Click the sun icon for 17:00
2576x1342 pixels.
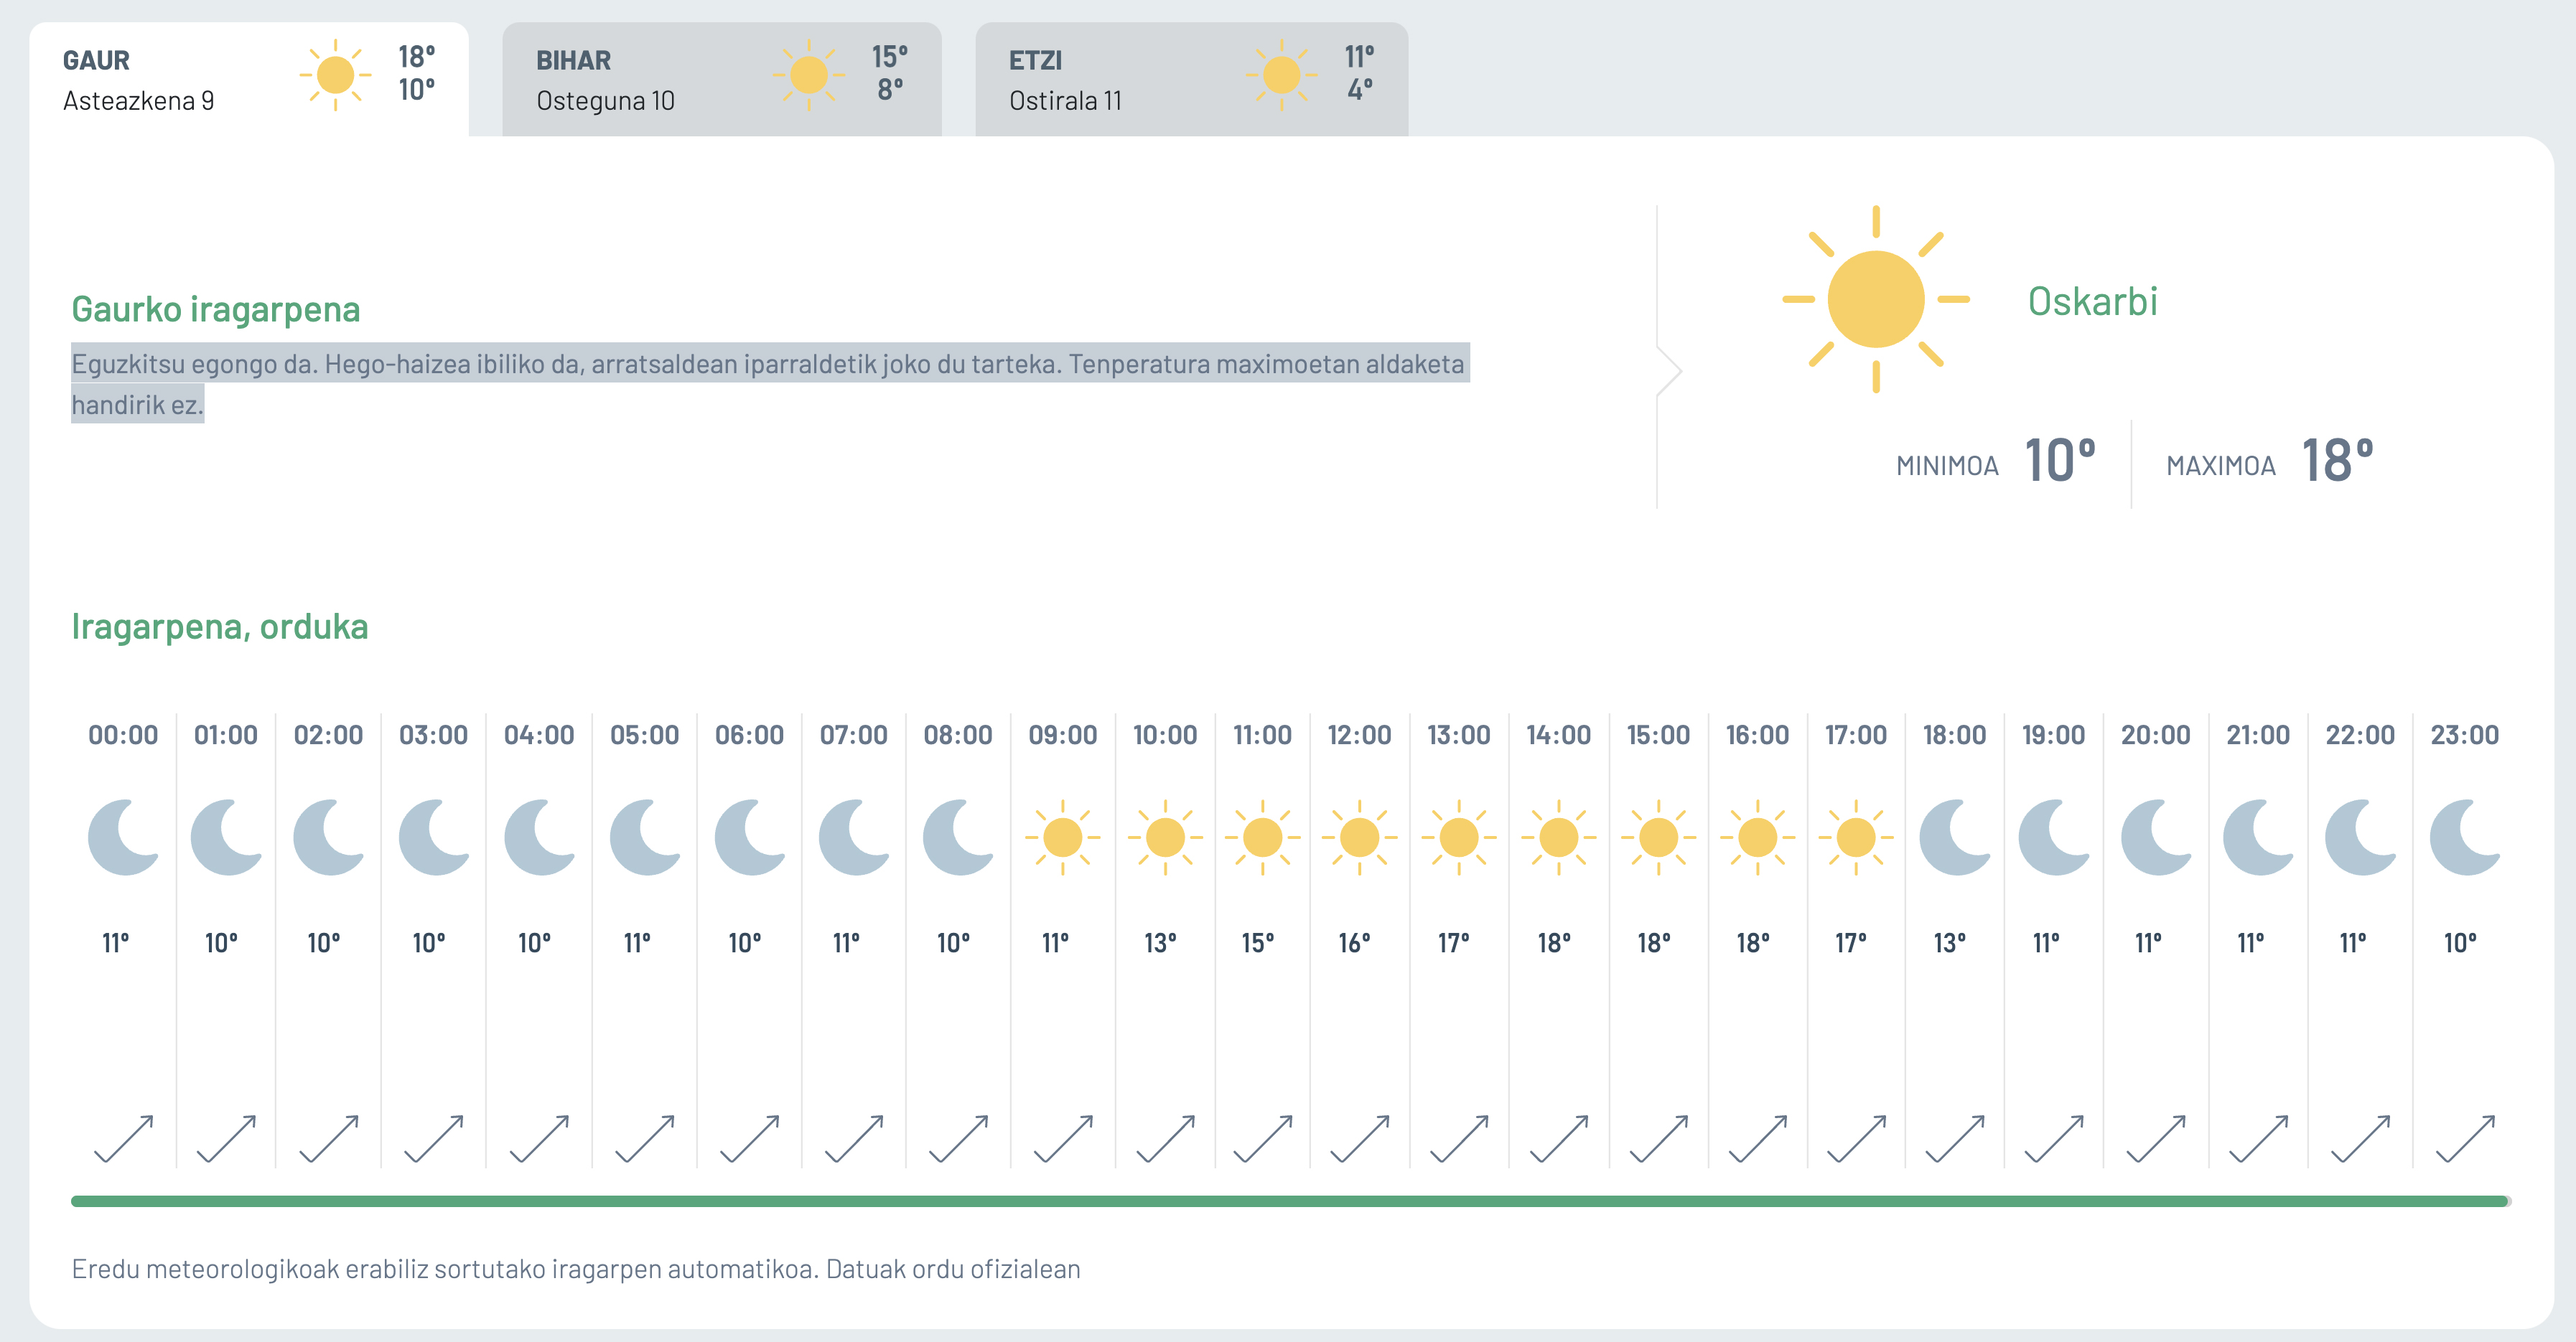point(1856,837)
